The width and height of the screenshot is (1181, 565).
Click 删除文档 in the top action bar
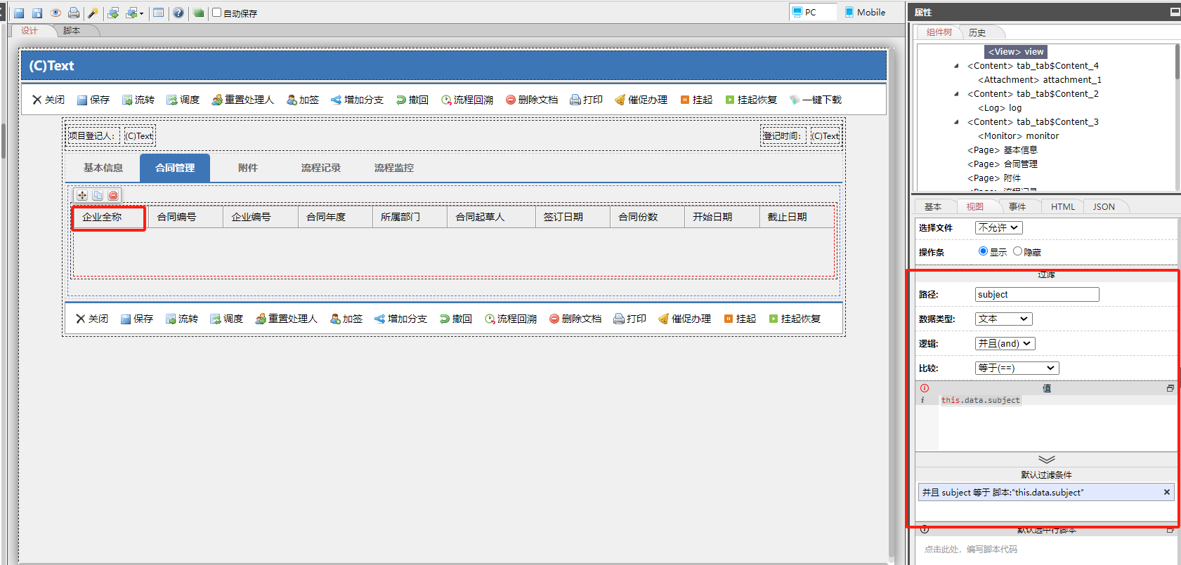point(532,100)
